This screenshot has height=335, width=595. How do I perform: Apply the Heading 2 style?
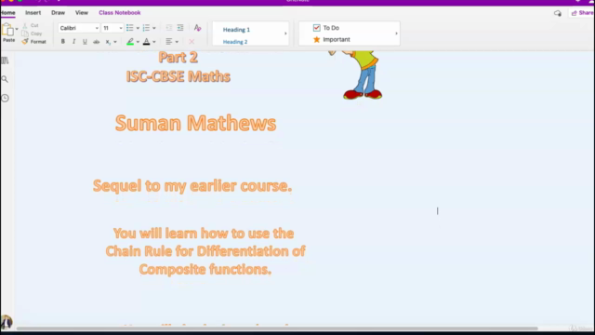[x=235, y=42]
